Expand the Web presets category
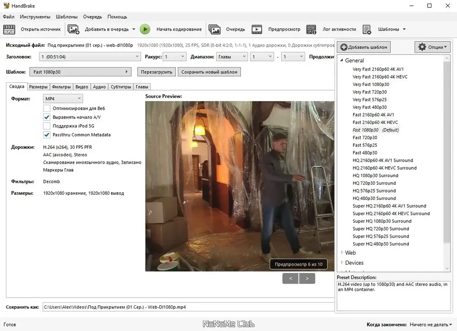457x331 pixels. (x=342, y=253)
